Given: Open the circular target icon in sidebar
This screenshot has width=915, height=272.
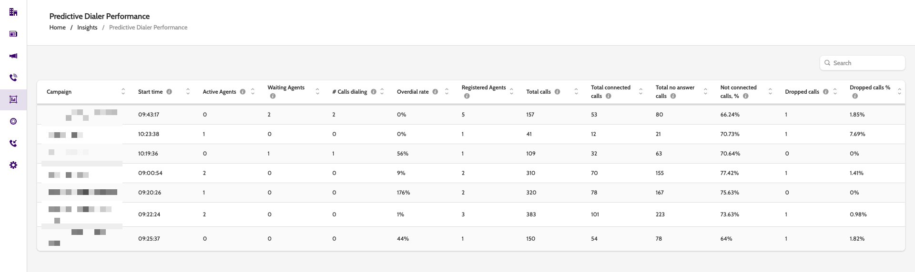Looking at the screenshot, I should click(13, 121).
